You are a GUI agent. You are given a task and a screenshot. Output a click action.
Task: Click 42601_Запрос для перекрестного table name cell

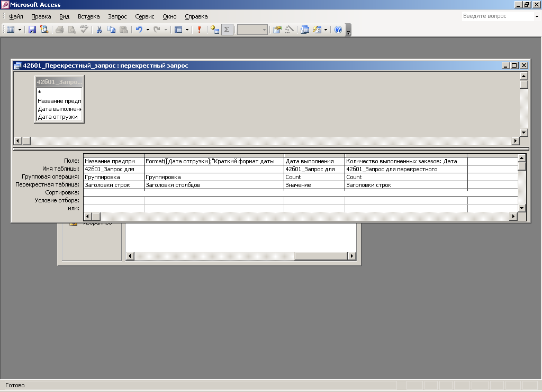coord(406,169)
